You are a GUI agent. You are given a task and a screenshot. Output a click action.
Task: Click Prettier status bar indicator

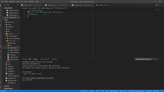156,91
